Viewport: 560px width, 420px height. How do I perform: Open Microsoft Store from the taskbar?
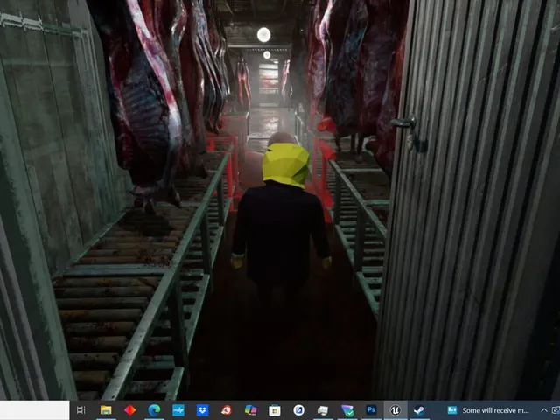[275, 410]
